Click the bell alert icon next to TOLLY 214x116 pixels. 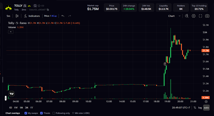25,6
